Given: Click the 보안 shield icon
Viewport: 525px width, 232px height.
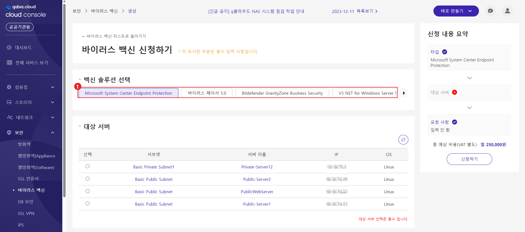Looking at the screenshot, I should point(9,132).
